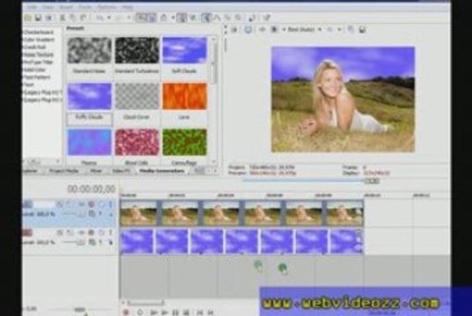This screenshot has width=472, height=316.
Task: Open Compositing Mode menu on clouds track
Action: click(91, 242)
